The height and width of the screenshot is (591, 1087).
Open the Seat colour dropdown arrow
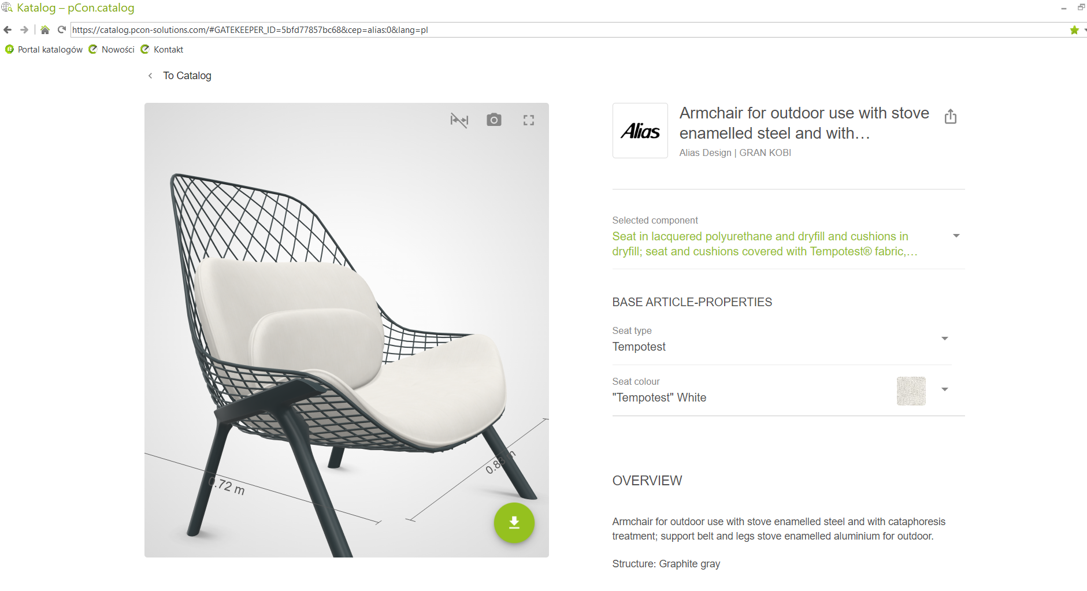[945, 389]
